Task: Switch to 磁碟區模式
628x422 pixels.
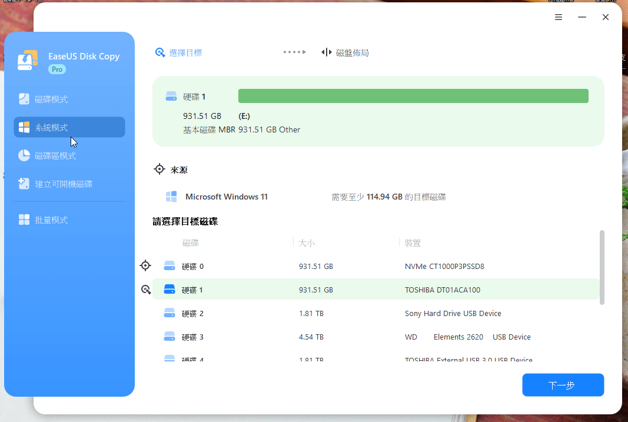Action: pyautogui.click(x=69, y=155)
